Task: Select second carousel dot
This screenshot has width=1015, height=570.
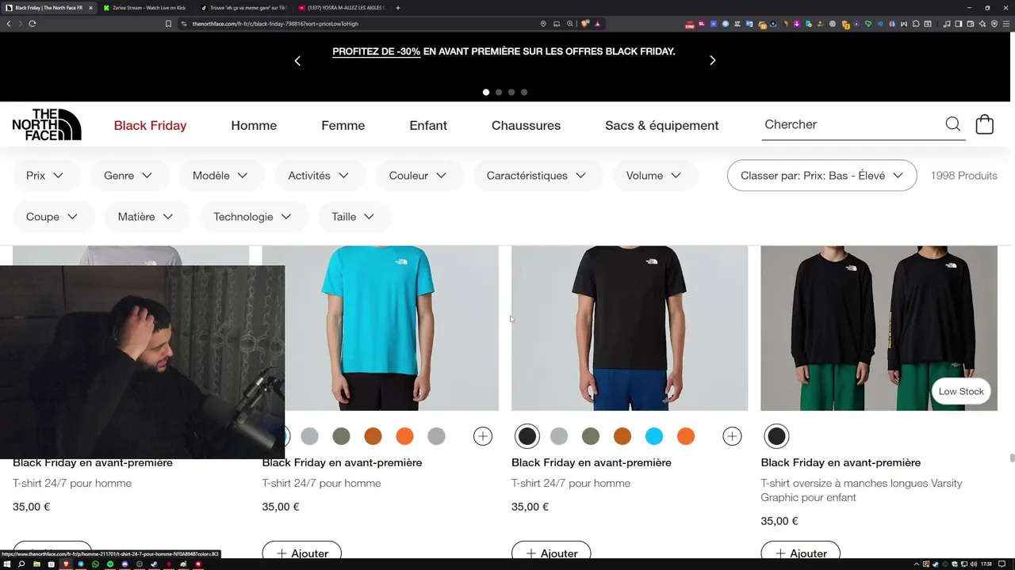Action: tap(499, 92)
